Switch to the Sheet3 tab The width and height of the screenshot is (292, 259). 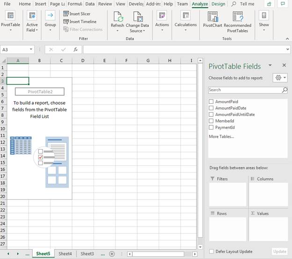click(87, 254)
